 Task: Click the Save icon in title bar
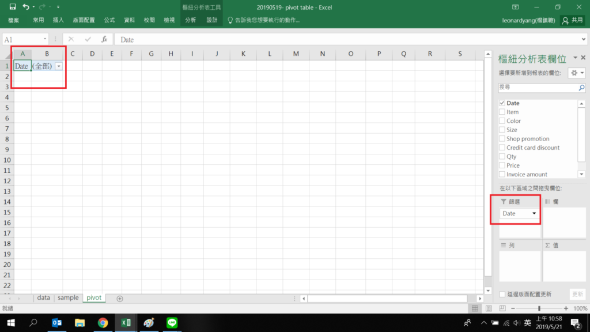click(13, 7)
